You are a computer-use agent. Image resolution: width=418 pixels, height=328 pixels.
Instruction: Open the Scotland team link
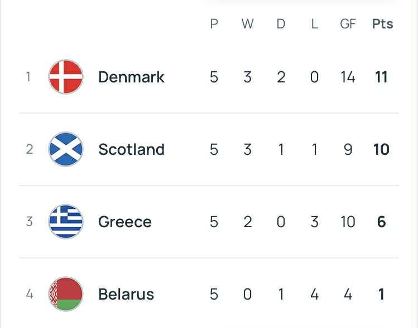[131, 149]
